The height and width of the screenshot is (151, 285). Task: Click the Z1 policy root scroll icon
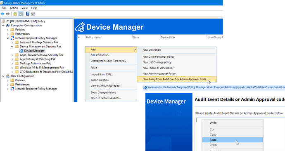click(3, 21)
